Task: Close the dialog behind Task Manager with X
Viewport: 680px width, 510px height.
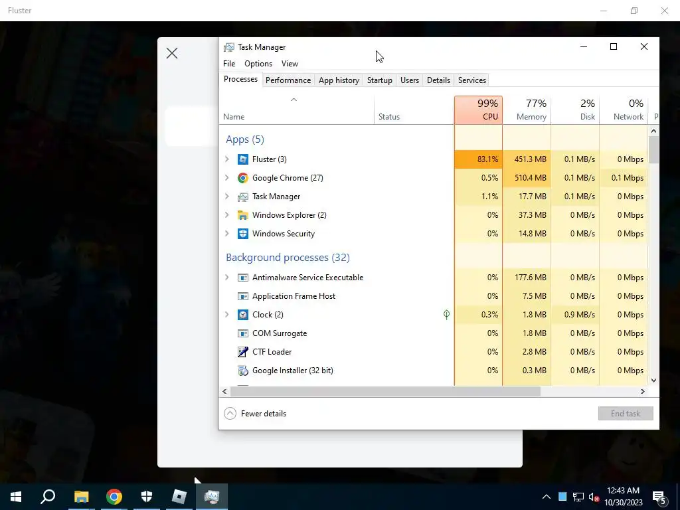Action: tap(172, 53)
